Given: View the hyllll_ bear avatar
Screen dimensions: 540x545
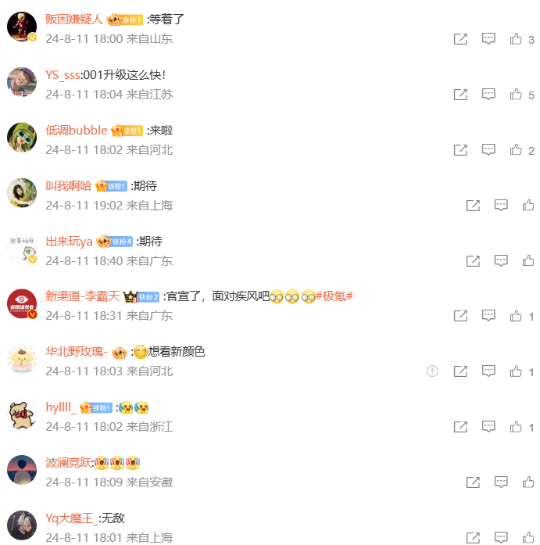Looking at the screenshot, I should point(22,414).
